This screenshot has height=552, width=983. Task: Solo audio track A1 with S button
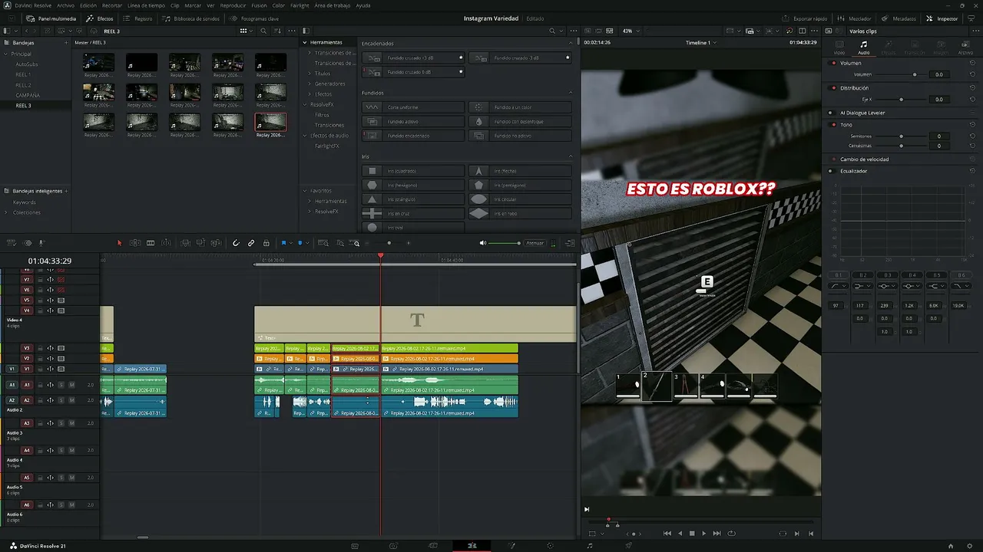pyautogui.click(x=61, y=385)
